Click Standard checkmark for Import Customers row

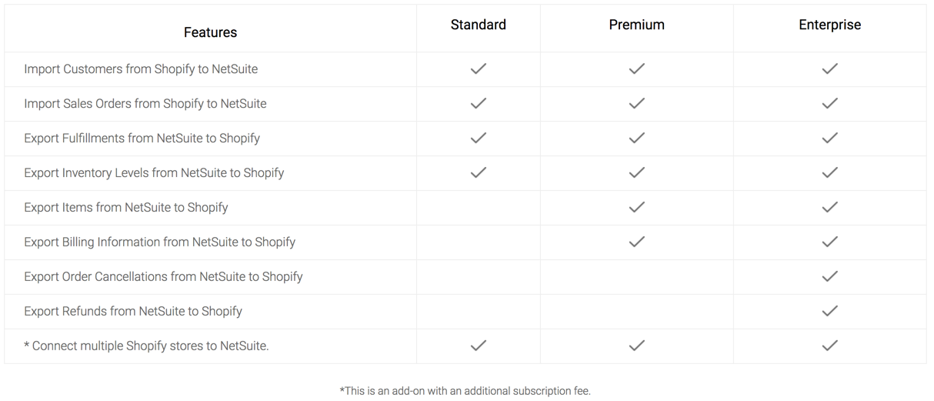(x=479, y=69)
